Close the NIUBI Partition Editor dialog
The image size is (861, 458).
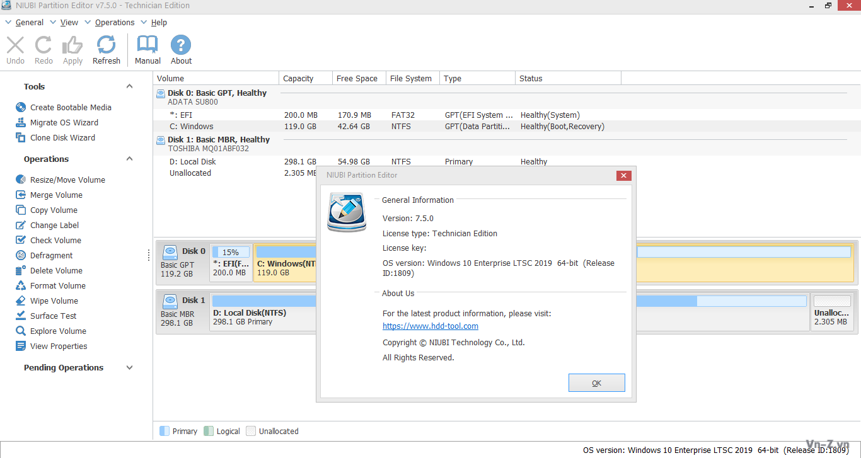point(623,176)
